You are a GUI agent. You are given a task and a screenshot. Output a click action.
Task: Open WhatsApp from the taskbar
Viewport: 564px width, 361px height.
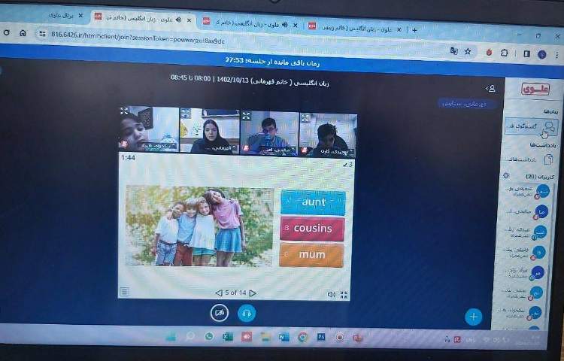208,336
